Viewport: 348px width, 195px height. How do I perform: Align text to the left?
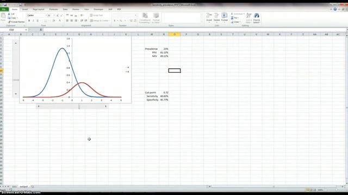(x=67, y=21)
